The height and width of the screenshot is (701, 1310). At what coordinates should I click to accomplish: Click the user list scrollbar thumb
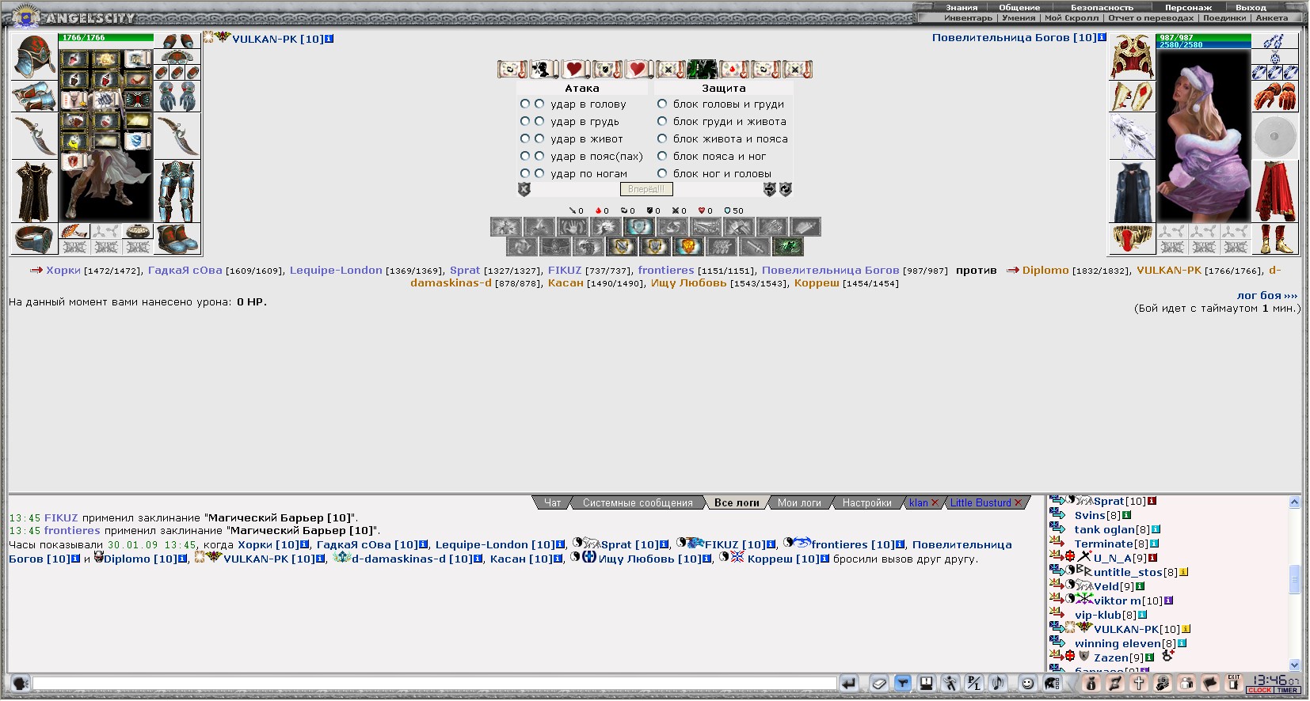click(1294, 579)
